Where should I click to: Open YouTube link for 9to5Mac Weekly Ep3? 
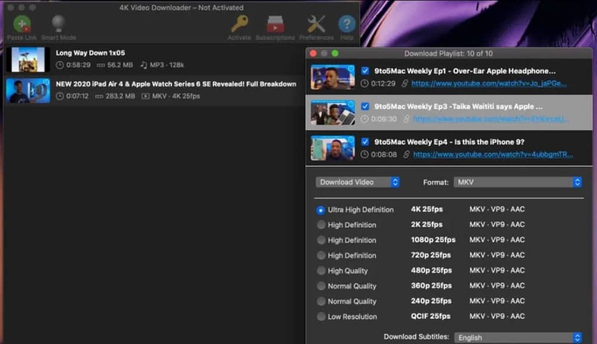pyautogui.click(x=491, y=119)
